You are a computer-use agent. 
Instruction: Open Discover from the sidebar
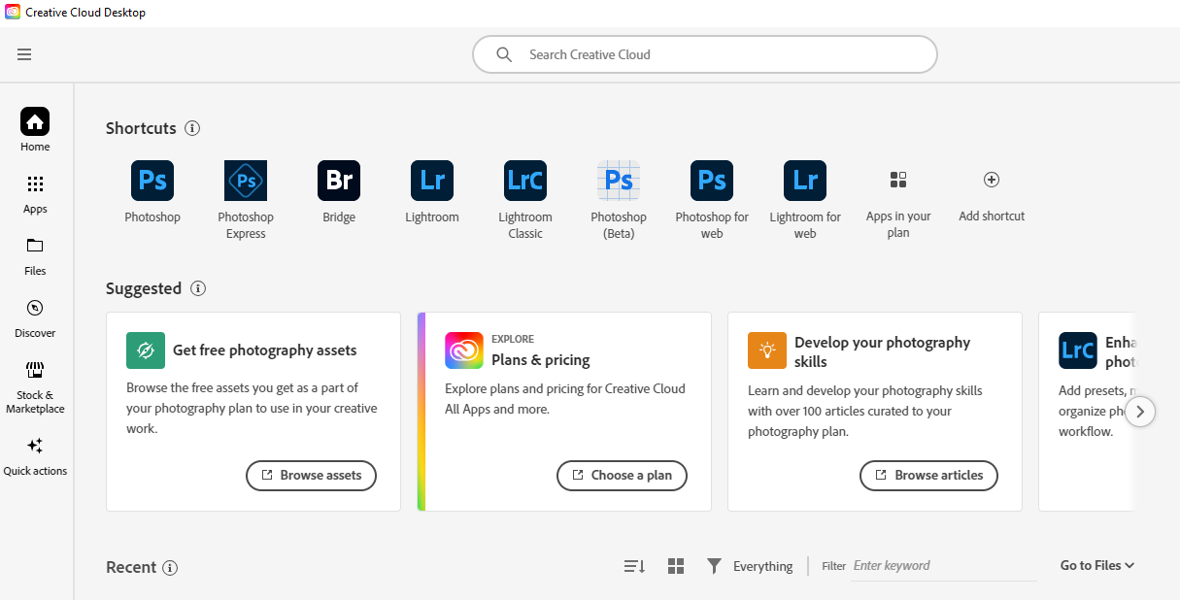click(35, 318)
